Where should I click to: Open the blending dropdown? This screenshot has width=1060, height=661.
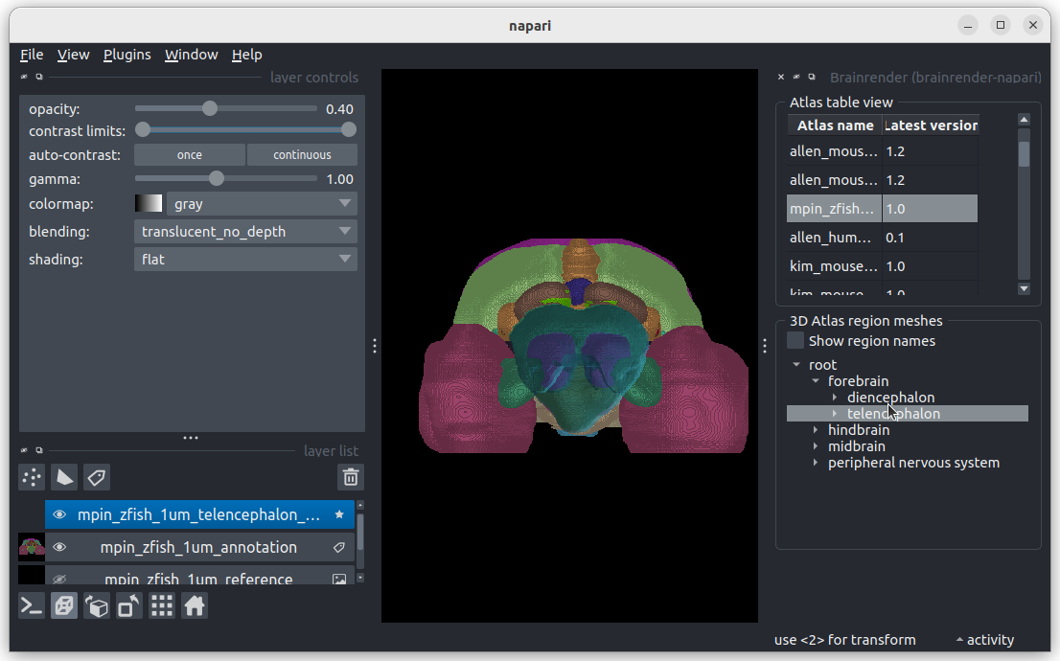click(245, 231)
